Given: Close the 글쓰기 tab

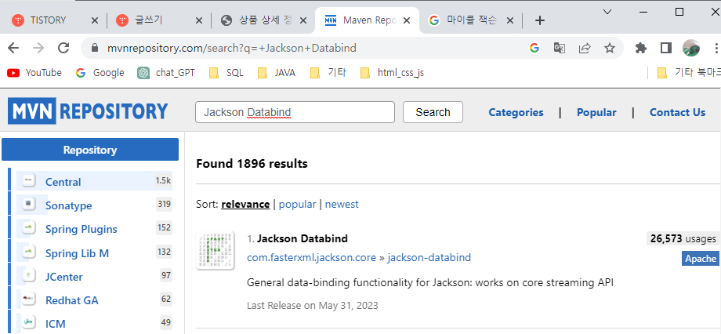Looking at the screenshot, I should tap(199, 20).
